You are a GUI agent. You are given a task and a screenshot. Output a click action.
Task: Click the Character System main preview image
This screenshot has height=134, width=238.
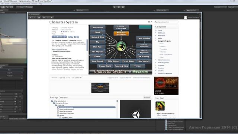(120, 50)
